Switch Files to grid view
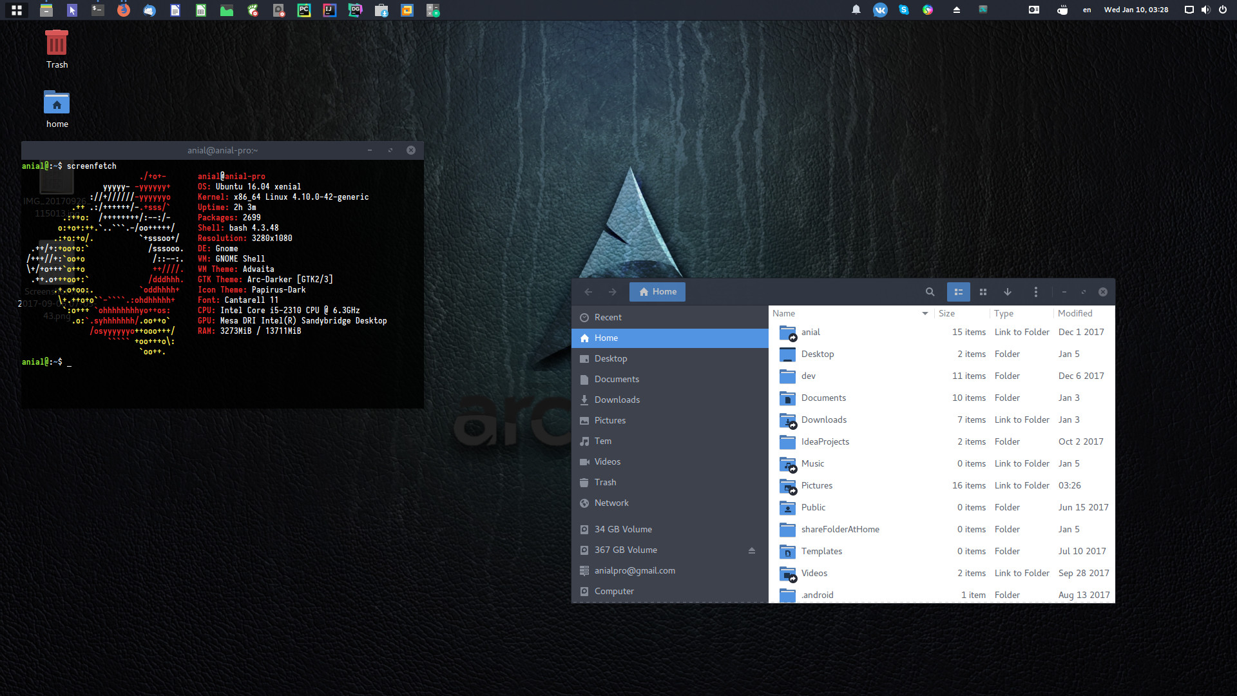The height and width of the screenshot is (696, 1237). click(983, 292)
